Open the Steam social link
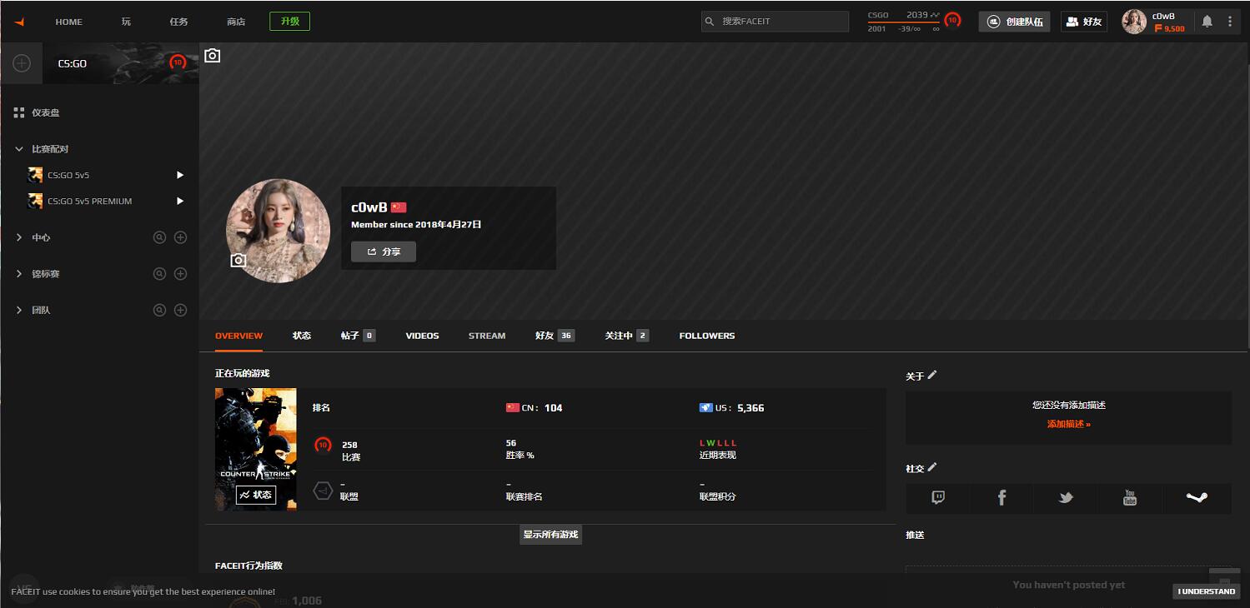The width and height of the screenshot is (1250, 608). pos(1197,498)
